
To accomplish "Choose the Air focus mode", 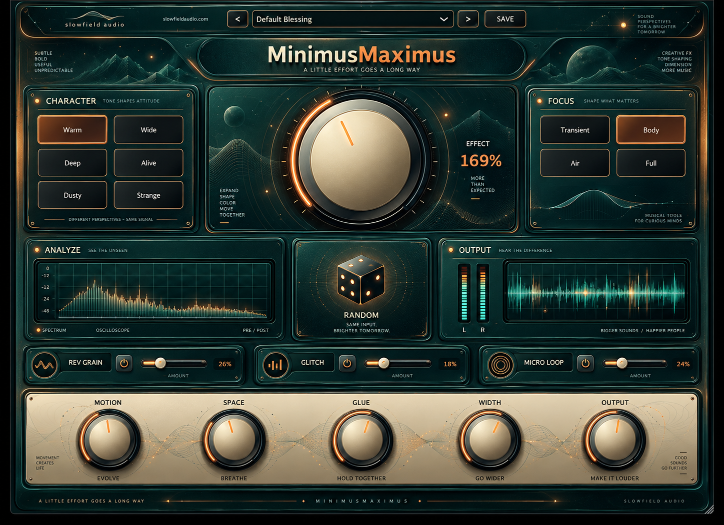I will pyautogui.click(x=575, y=163).
